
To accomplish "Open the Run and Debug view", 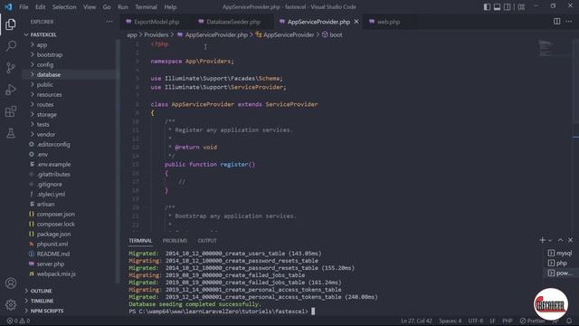I will coord(11,90).
